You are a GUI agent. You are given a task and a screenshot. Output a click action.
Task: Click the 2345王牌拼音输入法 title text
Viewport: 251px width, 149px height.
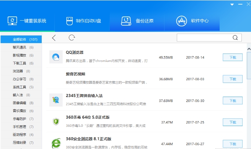point(84,96)
